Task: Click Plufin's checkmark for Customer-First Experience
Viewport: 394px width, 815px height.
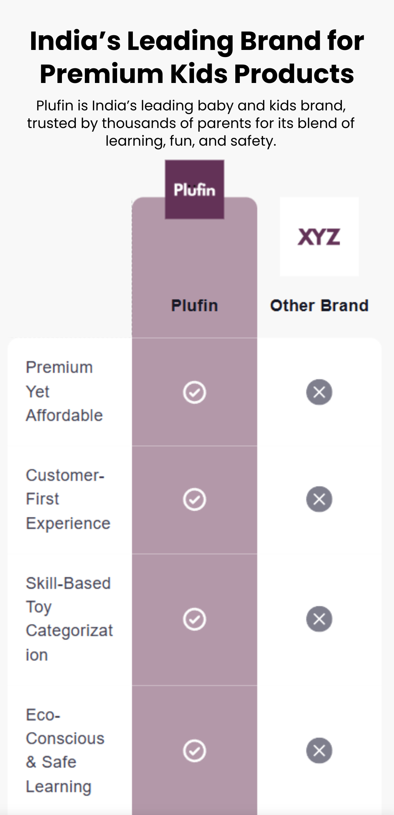Action: click(x=194, y=500)
